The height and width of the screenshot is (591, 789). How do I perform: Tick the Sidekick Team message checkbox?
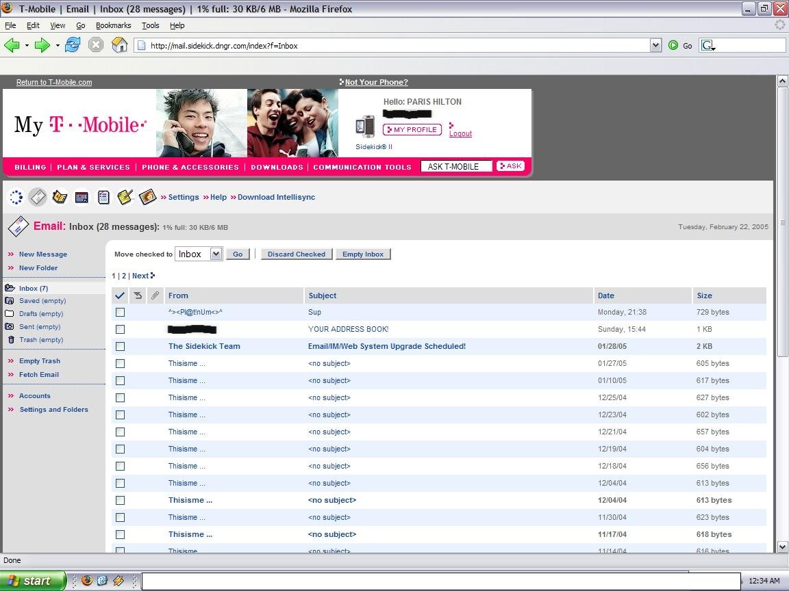click(120, 346)
